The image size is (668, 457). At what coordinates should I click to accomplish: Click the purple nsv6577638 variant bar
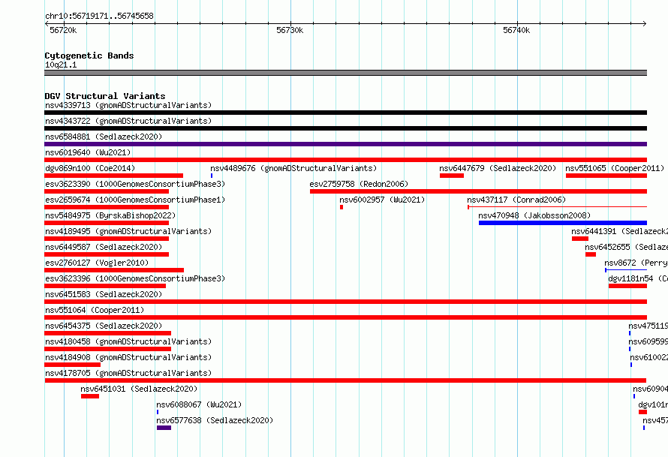pos(164,428)
